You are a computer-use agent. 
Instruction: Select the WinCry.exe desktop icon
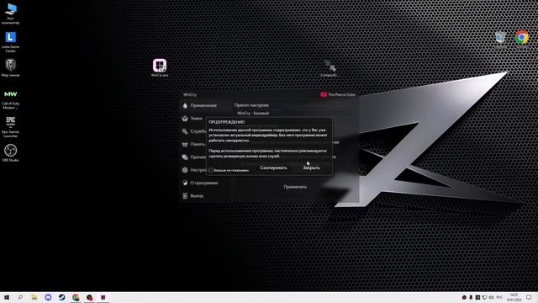[x=160, y=67]
